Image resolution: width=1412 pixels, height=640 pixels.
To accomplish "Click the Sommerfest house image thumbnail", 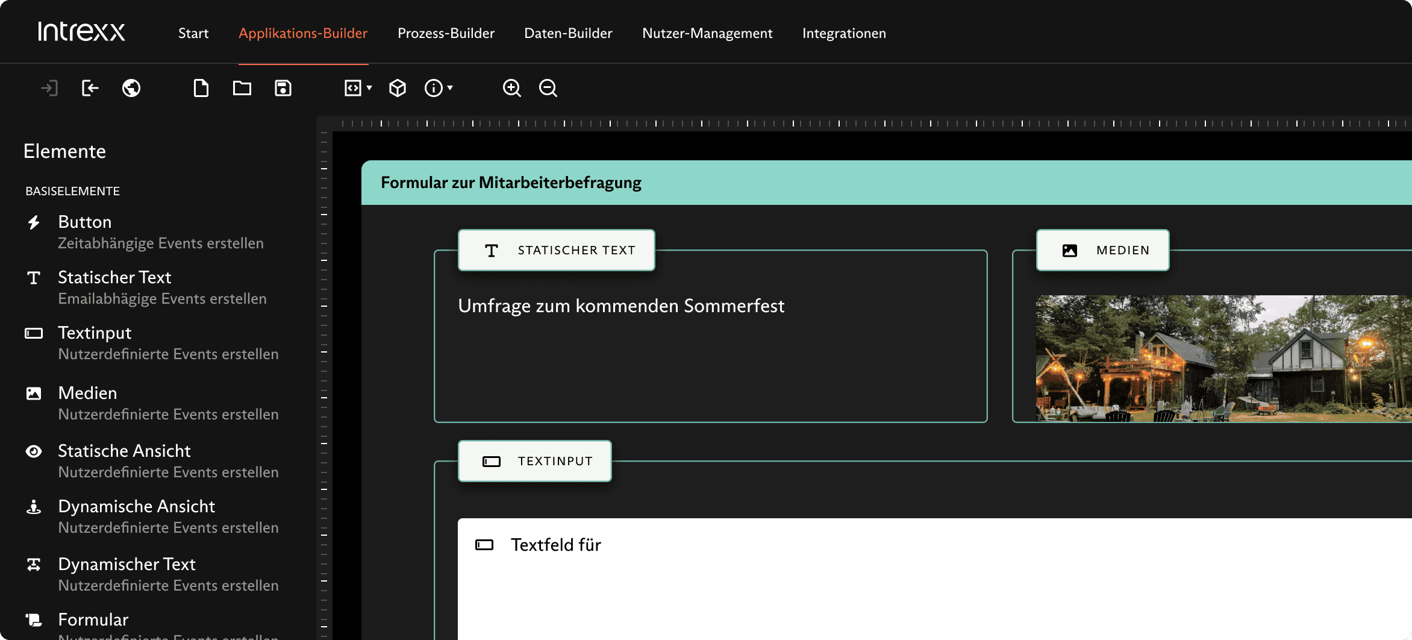I will 1223,358.
